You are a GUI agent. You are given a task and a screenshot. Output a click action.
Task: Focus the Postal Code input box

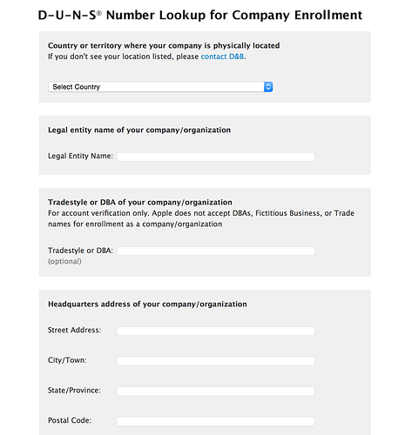[216, 421]
